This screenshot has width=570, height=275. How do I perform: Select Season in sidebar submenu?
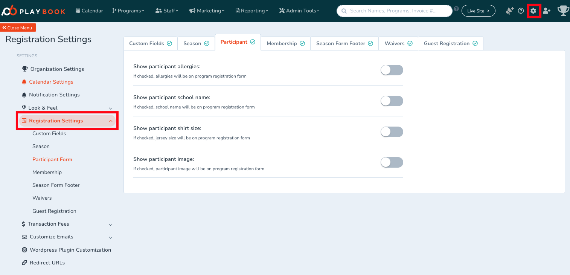tap(41, 146)
